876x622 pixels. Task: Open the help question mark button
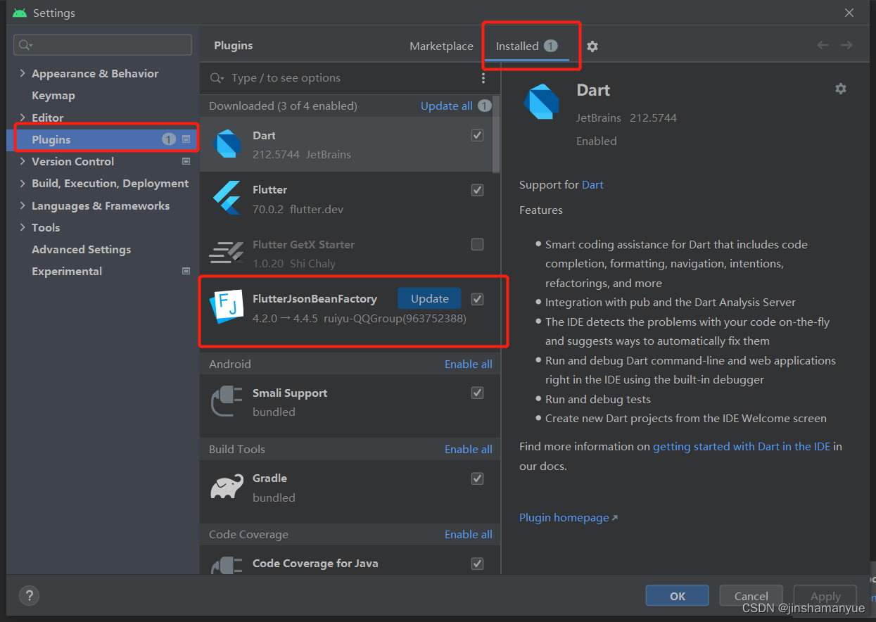pos(29,595)
